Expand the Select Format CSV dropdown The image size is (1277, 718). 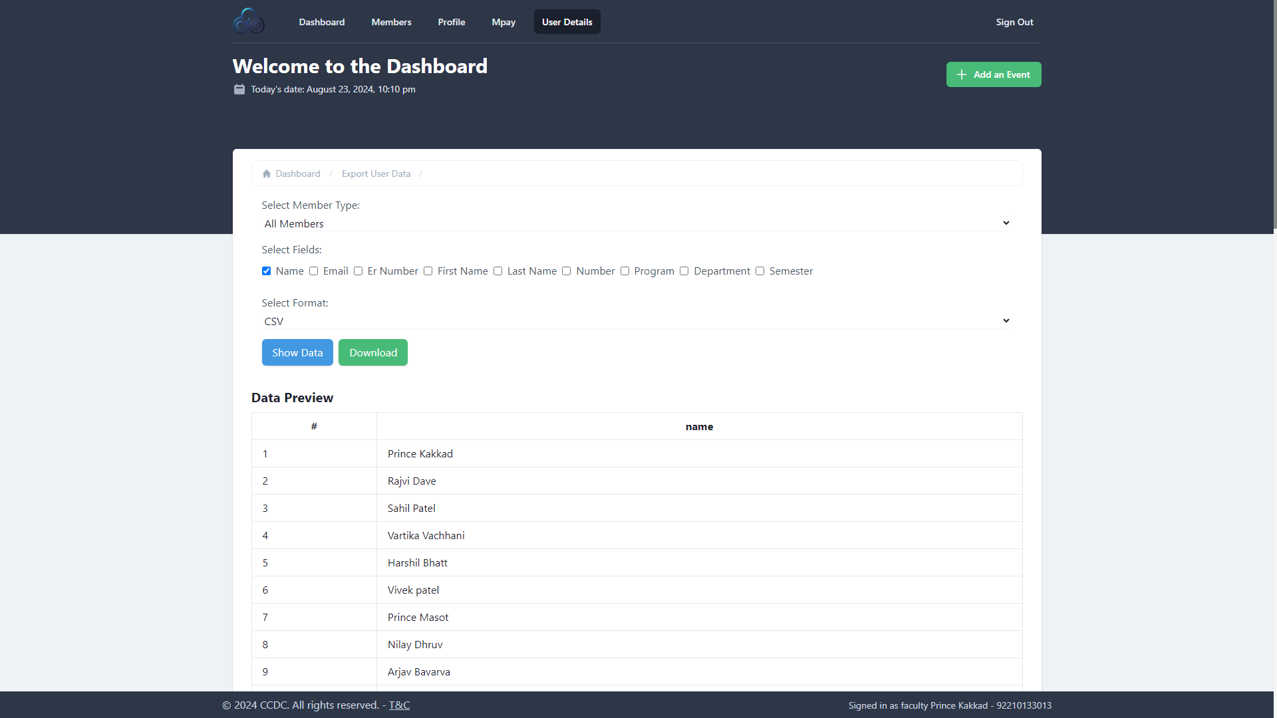637,321
